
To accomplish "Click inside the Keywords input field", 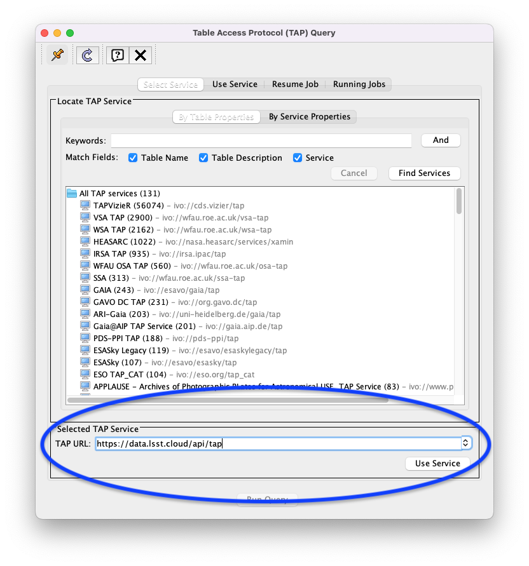I will point(261,140).
